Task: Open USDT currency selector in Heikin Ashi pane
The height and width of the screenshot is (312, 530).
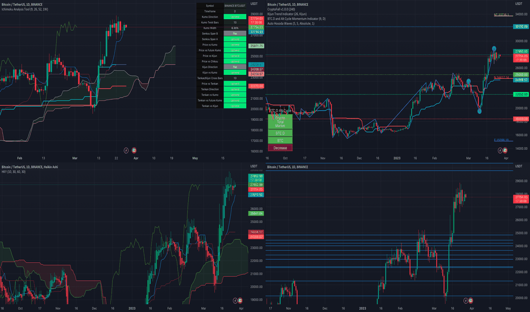Action: (x=254, y=166)
